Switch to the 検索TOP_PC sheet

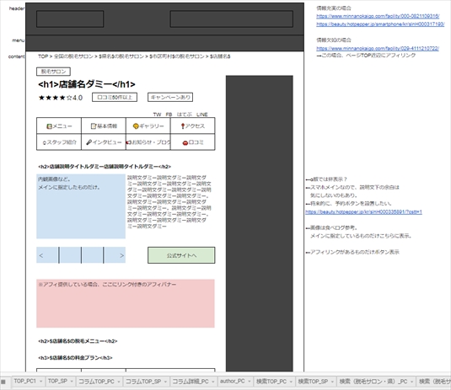[271, 382]
